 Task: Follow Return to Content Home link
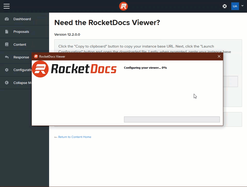click(x=75, y=137)
